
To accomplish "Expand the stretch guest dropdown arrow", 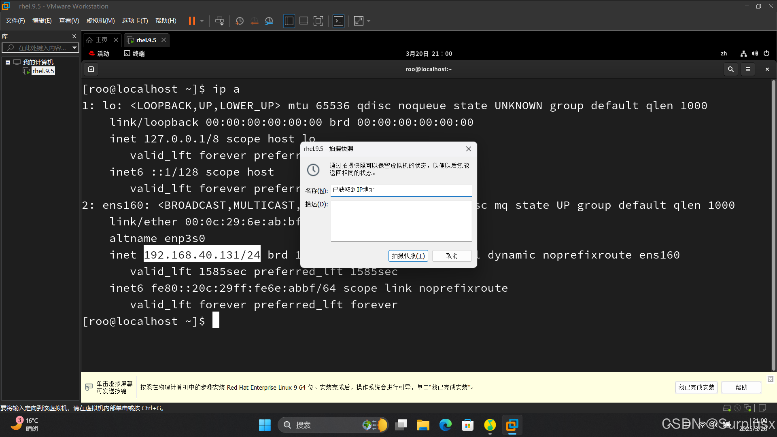I will pyautogui.click(x=369, y=21).
